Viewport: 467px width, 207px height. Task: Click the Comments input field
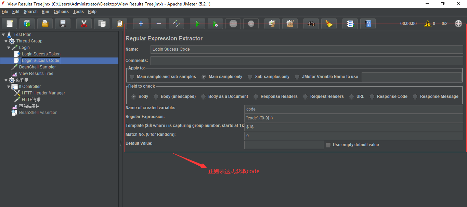coord(307,61)
